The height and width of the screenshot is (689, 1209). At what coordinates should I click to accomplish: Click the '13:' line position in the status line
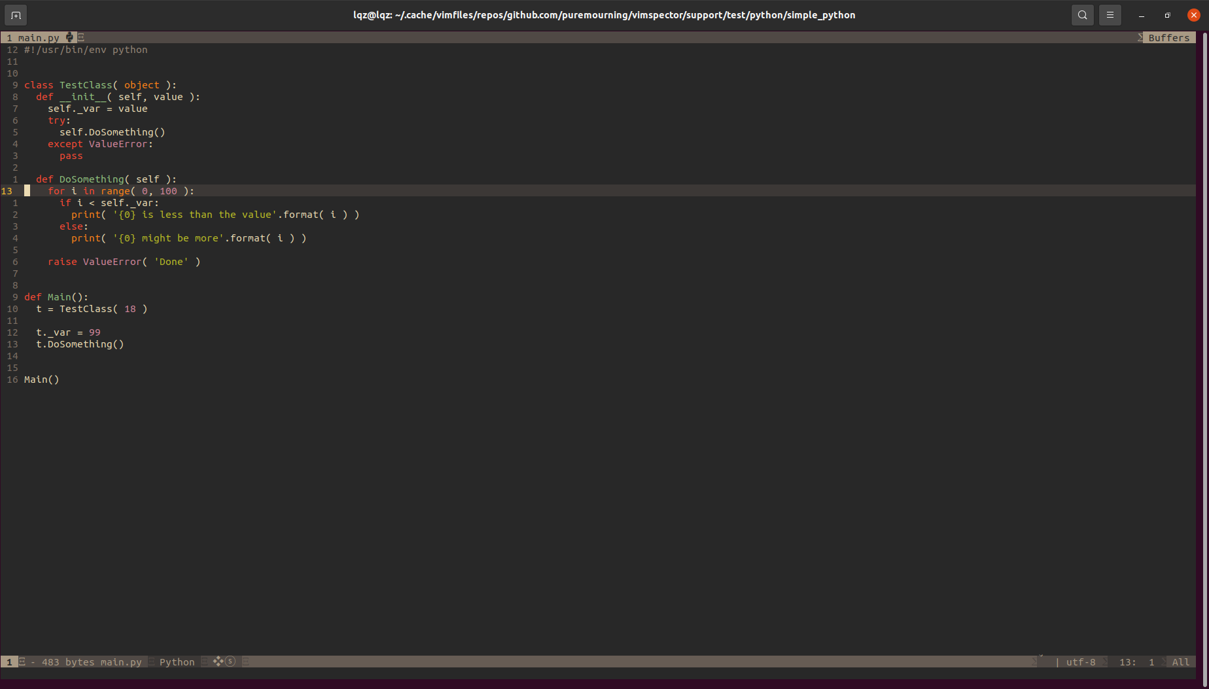click(x=1127, y=662)
